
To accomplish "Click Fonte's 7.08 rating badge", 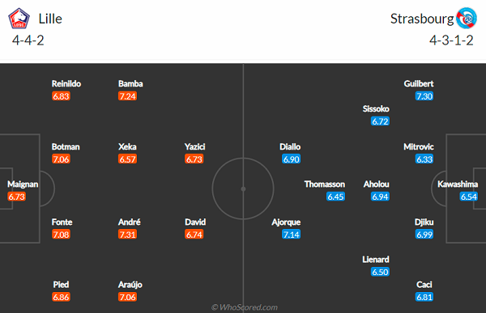I will [61, 235].
